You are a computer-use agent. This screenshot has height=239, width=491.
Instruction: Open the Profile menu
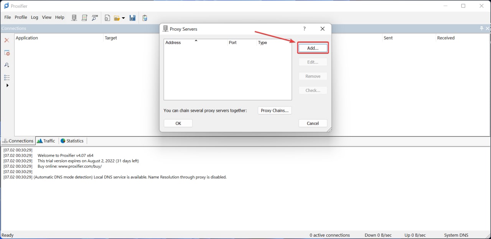pos(21,17)
